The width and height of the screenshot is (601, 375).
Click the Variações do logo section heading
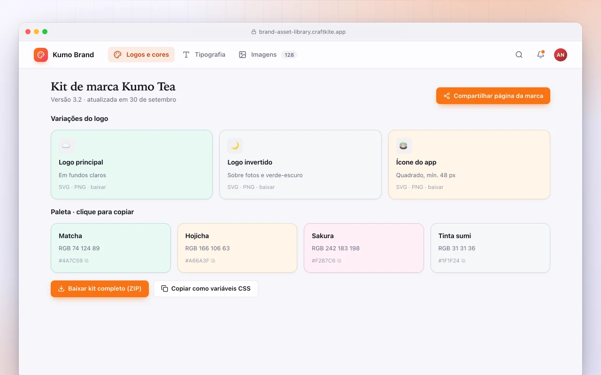[x=79, y=119]
